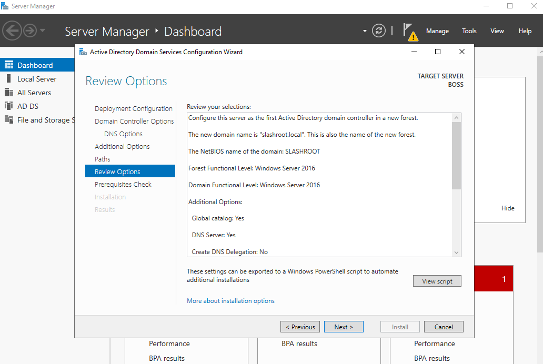
Task: Click the Server Manager forward arrow icon
Action: (30, 31)
